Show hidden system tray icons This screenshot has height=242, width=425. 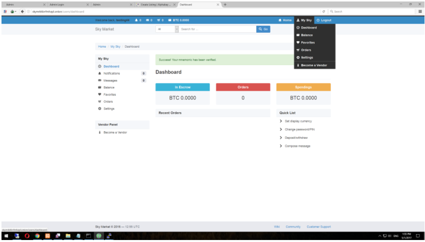pos(380,236)
